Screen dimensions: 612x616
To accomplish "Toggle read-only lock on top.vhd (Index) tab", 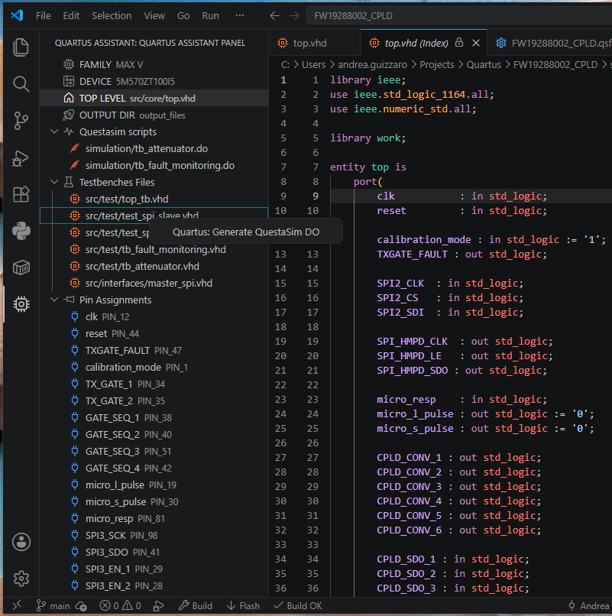I will click(x=458, y=43).
